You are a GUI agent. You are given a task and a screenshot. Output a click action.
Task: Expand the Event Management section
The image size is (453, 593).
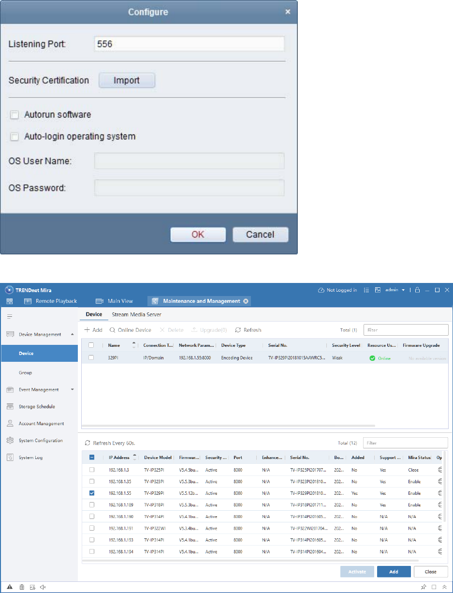click(73, 389)
